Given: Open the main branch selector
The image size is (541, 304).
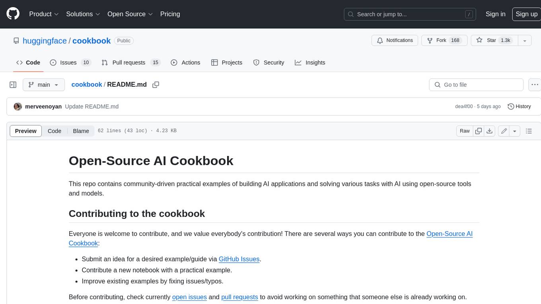Looking at the screenshot, I should point(43,85).
